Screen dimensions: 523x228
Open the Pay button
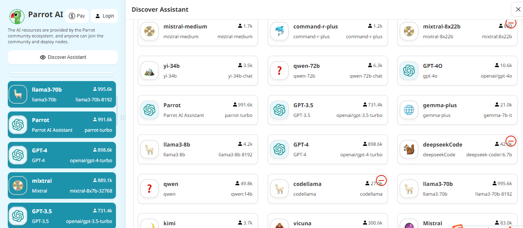77,16
